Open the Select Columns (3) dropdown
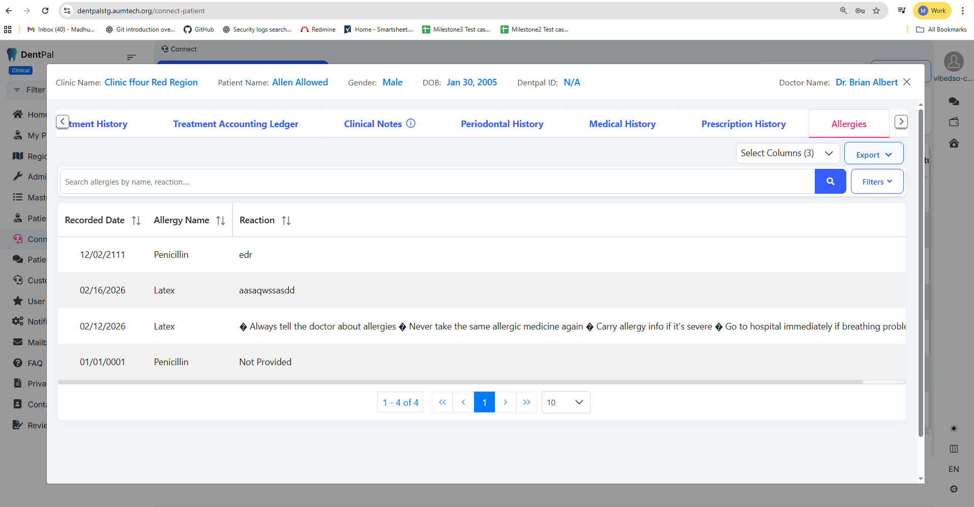The height and width of the screenshot is (507, 974). (x=787, y=153)
